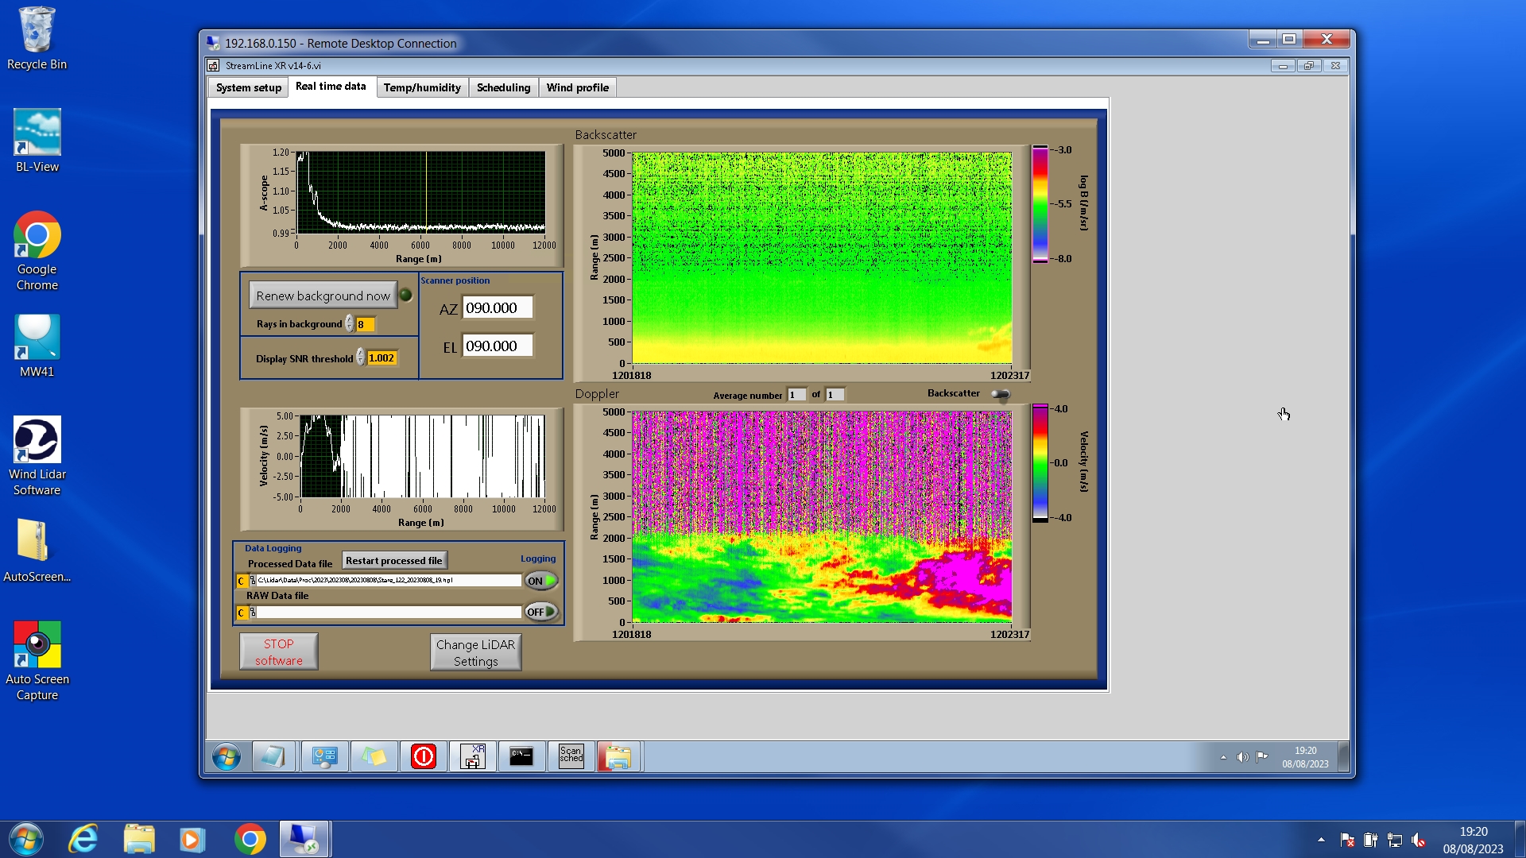Flip the Backscatter toggle switch above Doppler
Viewport: 1526px width, 858px height.
click(1001, 394)
